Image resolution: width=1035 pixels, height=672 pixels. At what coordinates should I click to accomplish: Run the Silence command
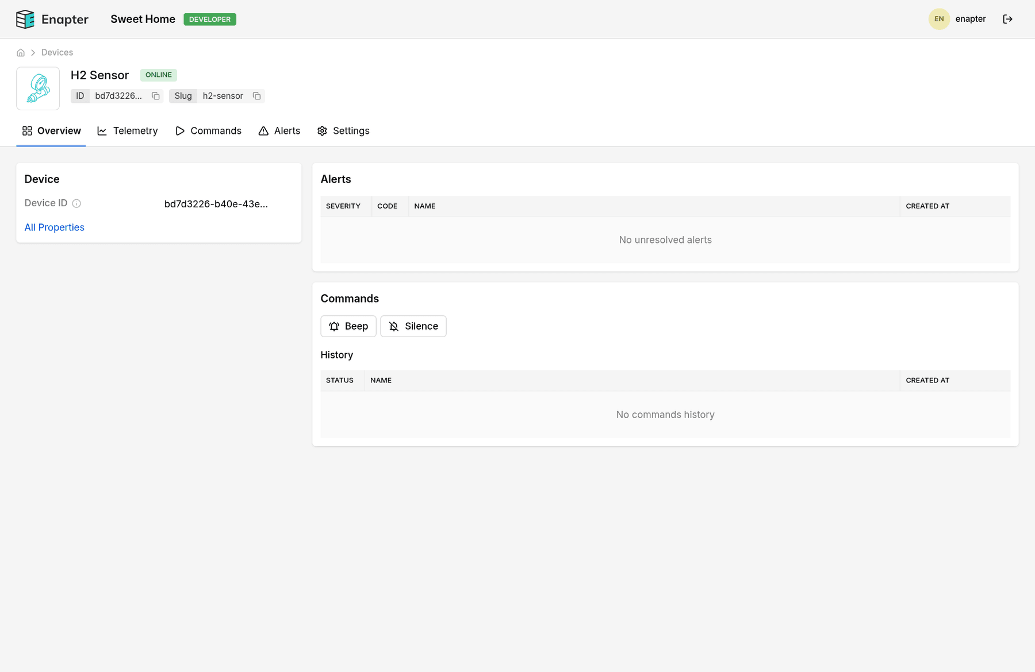click(413, 326)
